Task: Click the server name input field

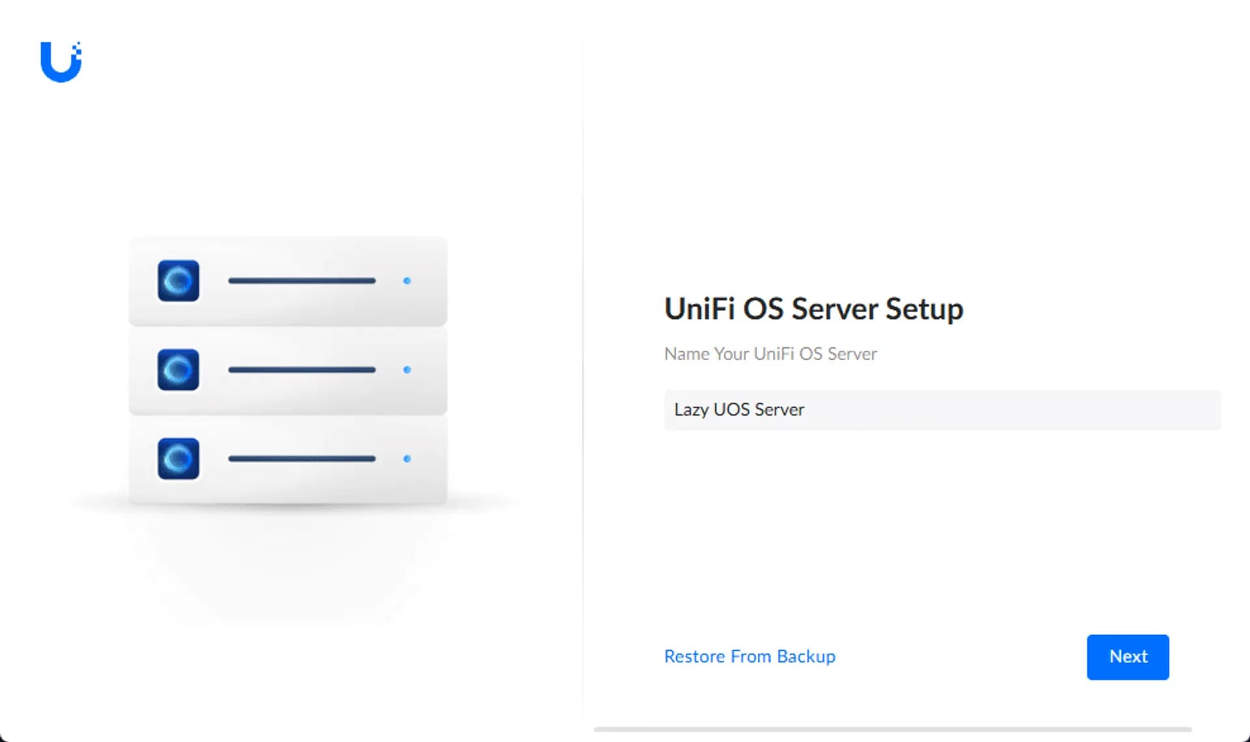Action: pyautogui.click(x=942, y=410)
